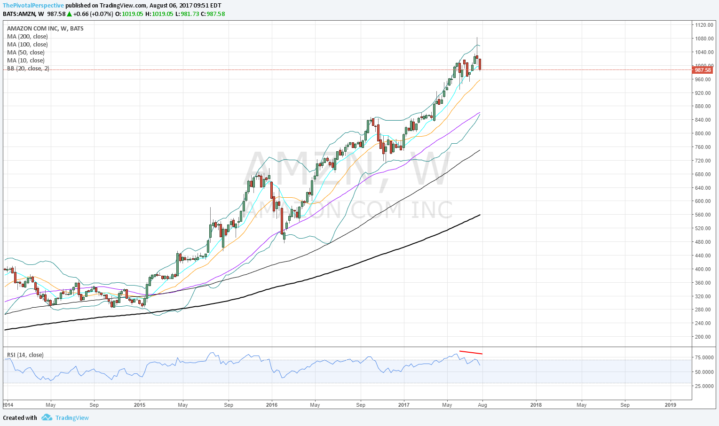Click the O:1019.05 open value in header

[129, 14]
